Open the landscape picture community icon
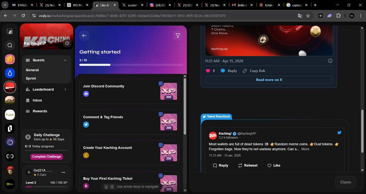366x194 pixels. [10, 101]
